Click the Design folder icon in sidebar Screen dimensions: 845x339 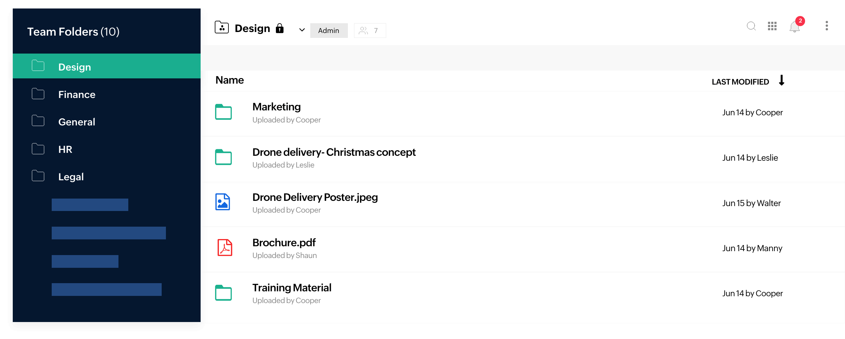click(38, 66)
